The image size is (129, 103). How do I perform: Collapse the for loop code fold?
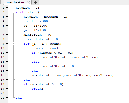coord(13,44)
